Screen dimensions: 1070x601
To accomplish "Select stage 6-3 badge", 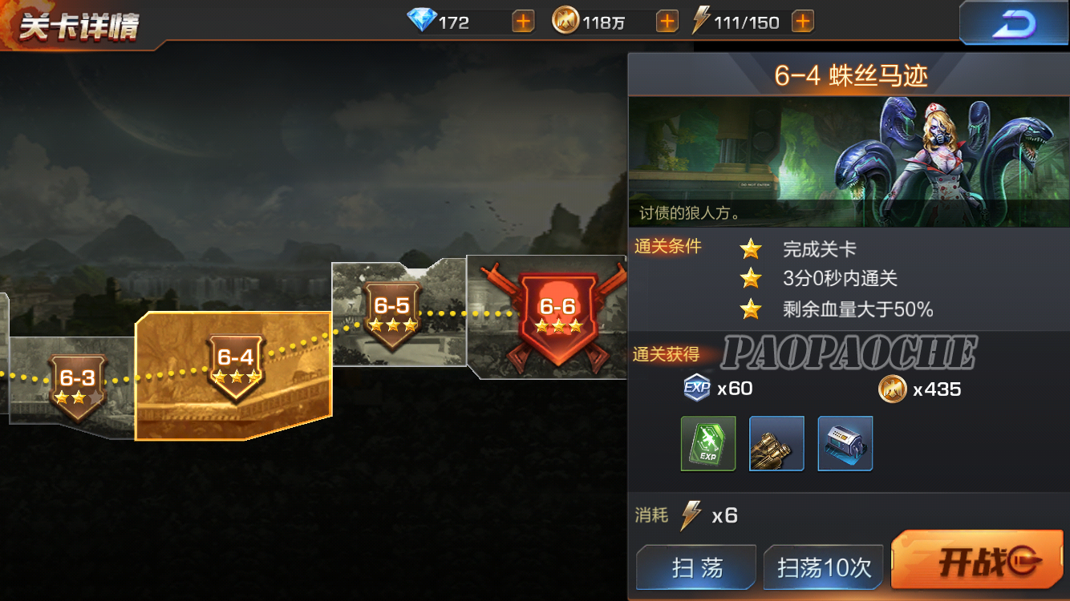I will [77, 386].
